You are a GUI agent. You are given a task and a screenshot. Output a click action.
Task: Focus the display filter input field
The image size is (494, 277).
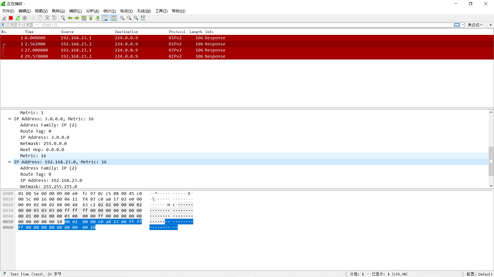229,25
